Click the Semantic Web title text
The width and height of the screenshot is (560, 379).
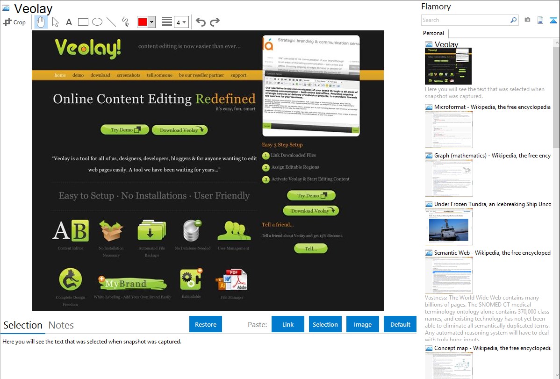click(x=492, y=252)
